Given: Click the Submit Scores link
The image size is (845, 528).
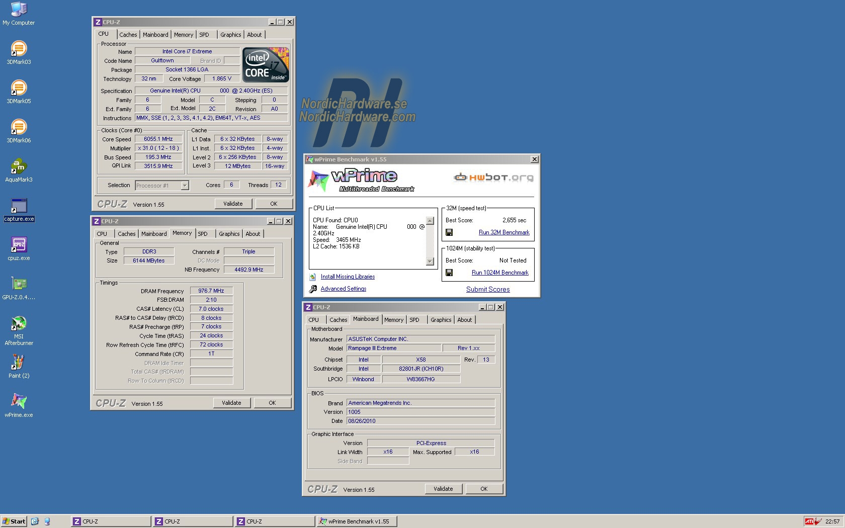Looking at the screenshot, I should click(488, 289).
